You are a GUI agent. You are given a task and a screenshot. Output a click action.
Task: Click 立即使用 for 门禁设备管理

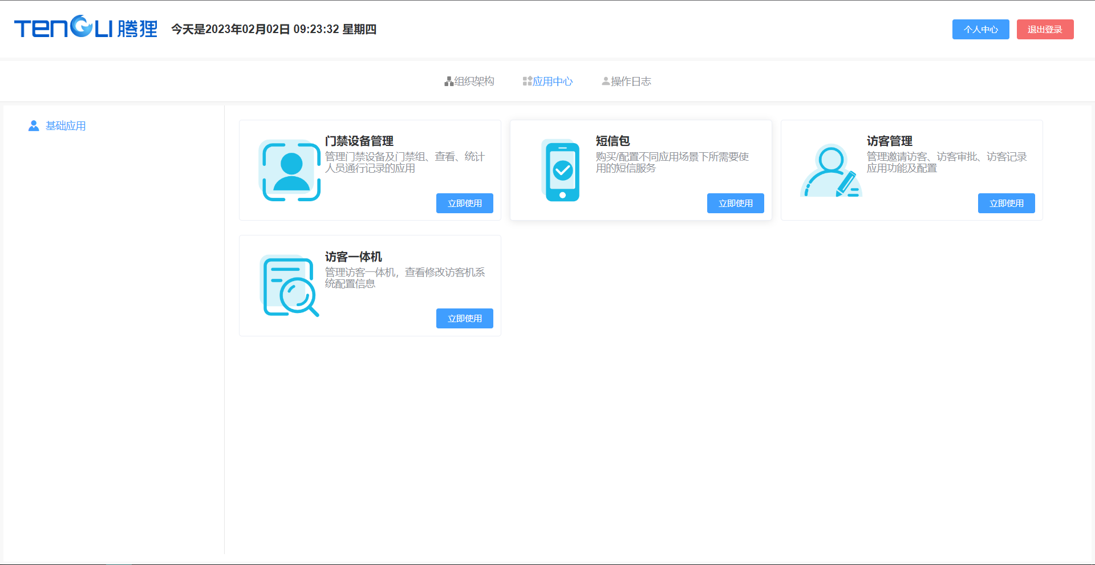click(465, 204)
